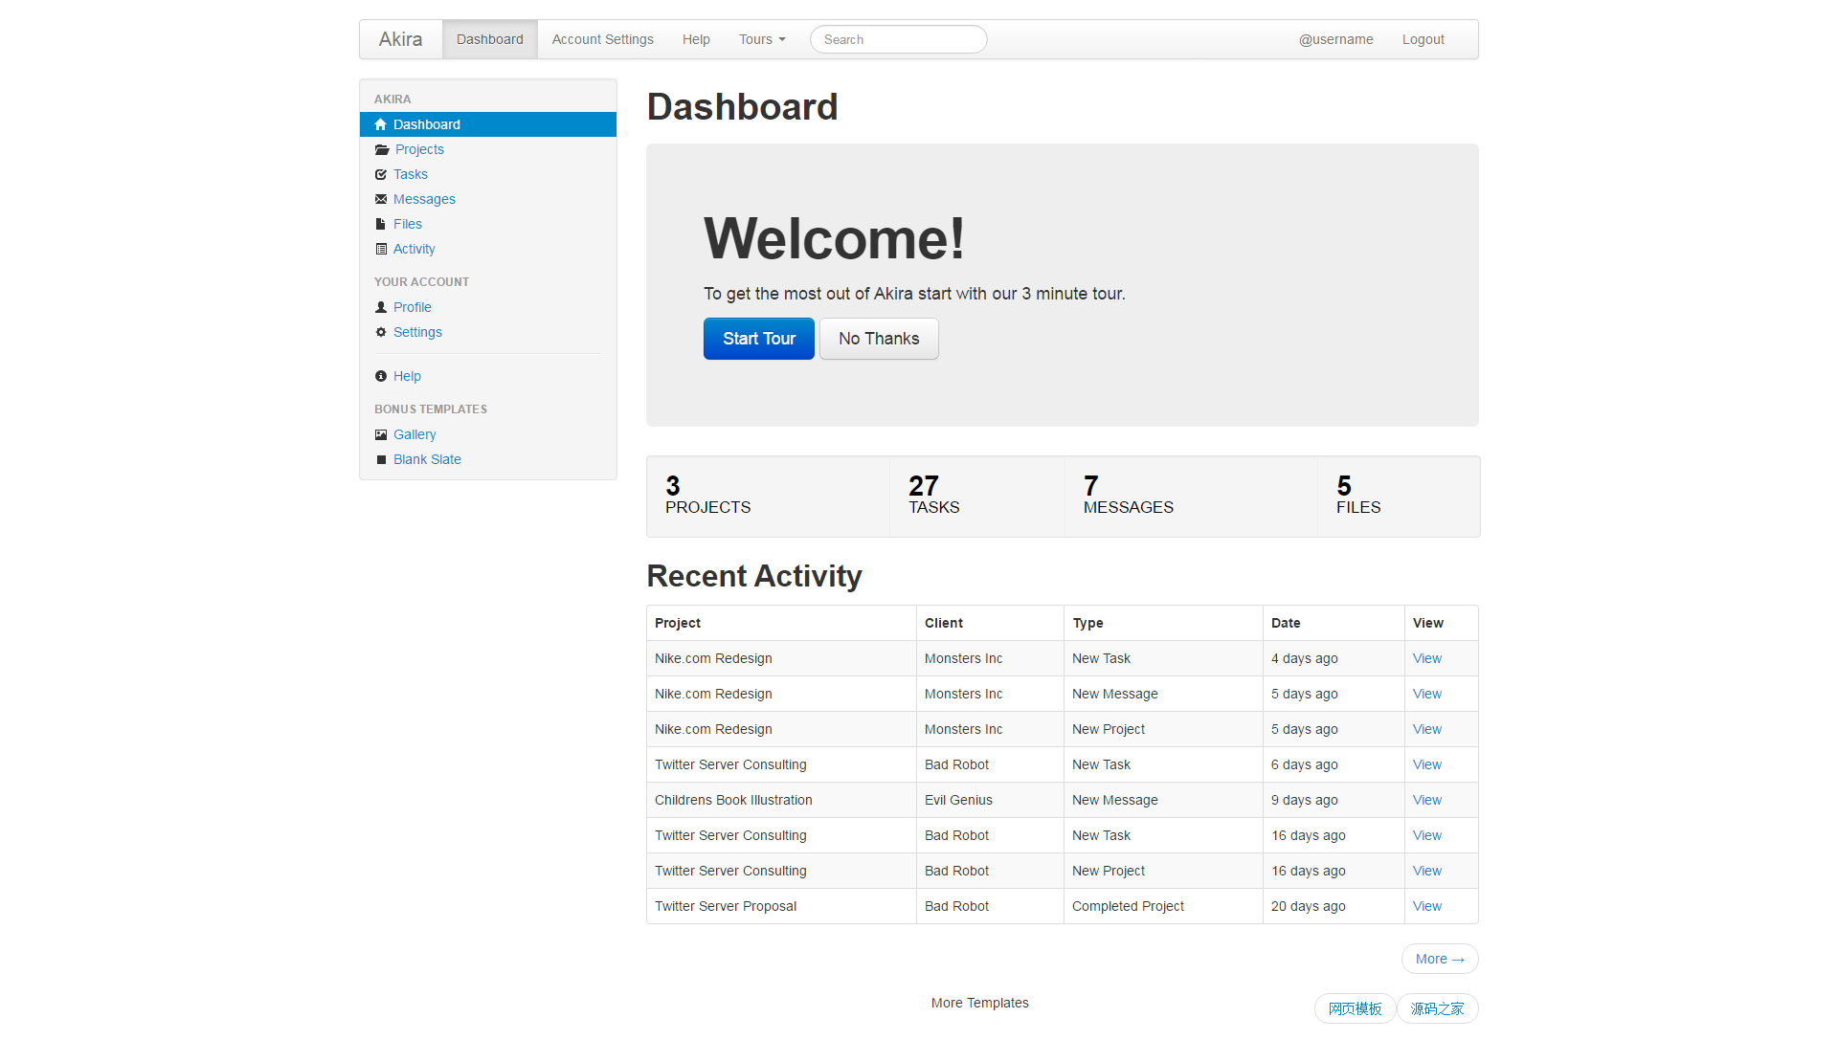
Task: Open Messages in the sidebar
Action: (x=424, y=199)
